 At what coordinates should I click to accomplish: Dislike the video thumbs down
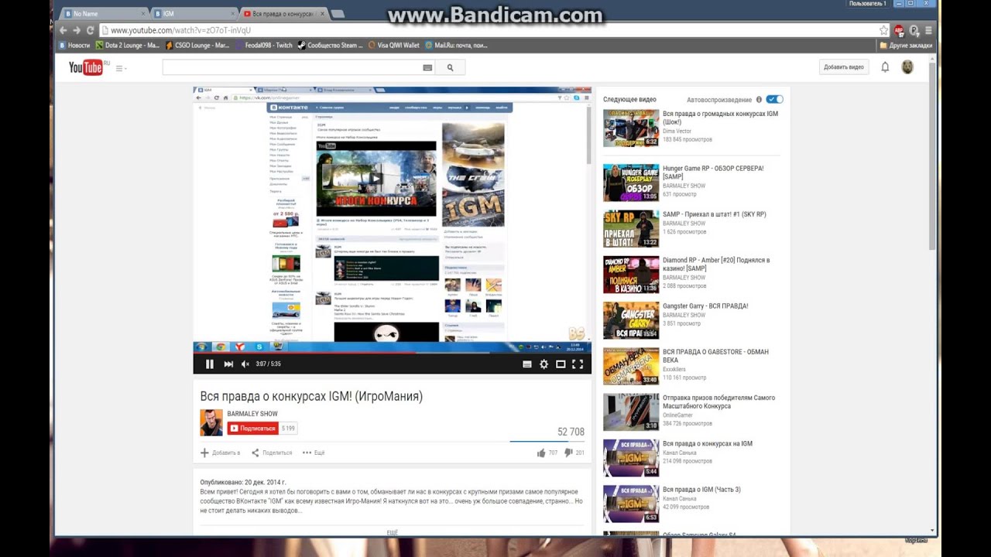point(574,453)
